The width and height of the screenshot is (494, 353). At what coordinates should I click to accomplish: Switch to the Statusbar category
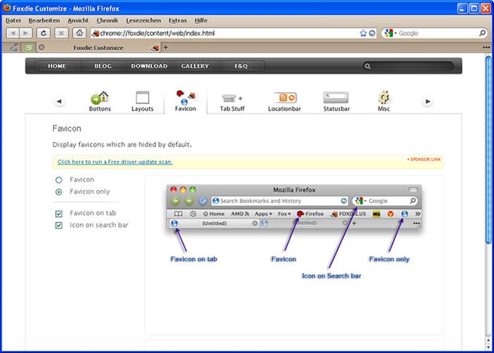(x=336, y=102)
